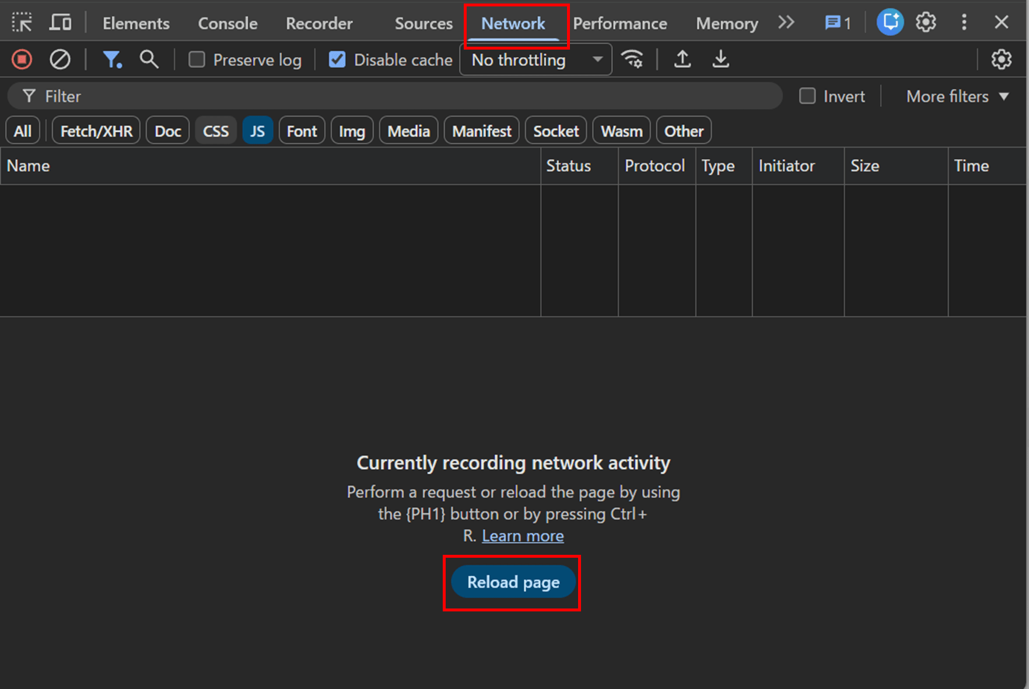Click the Reload page button
The image size is (1029, 689).
[x=513, y=582]
